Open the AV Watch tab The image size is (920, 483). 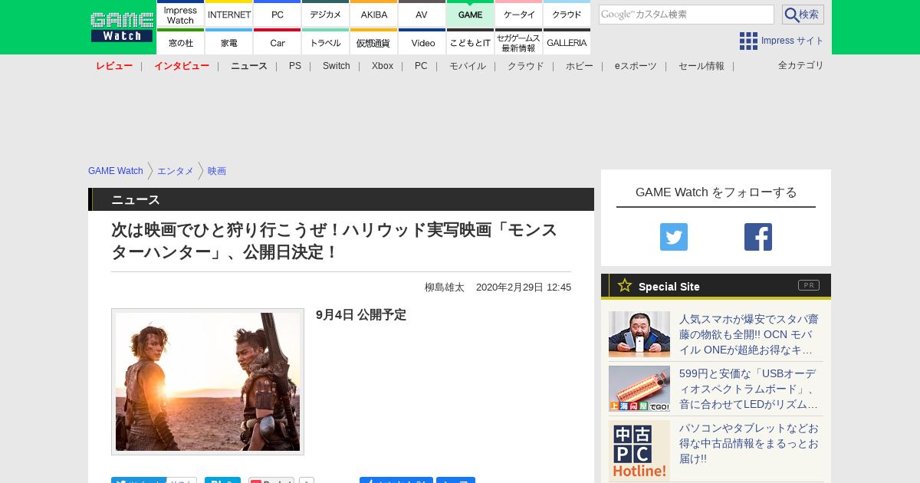point(422,14)
